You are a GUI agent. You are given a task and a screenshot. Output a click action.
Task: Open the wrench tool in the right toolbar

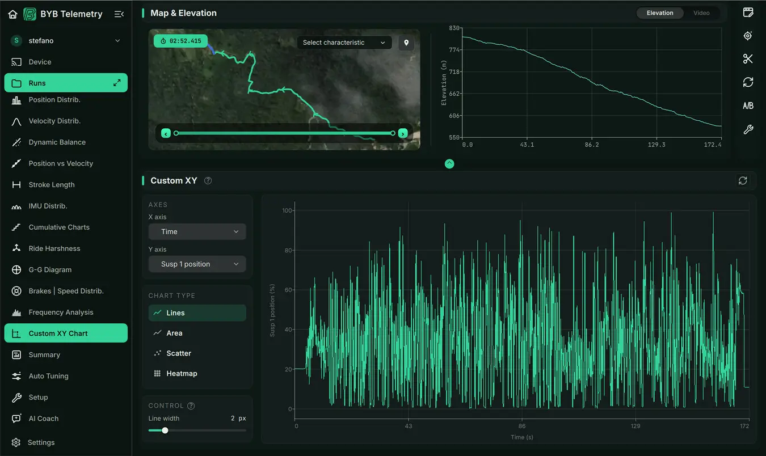point(748,130)
